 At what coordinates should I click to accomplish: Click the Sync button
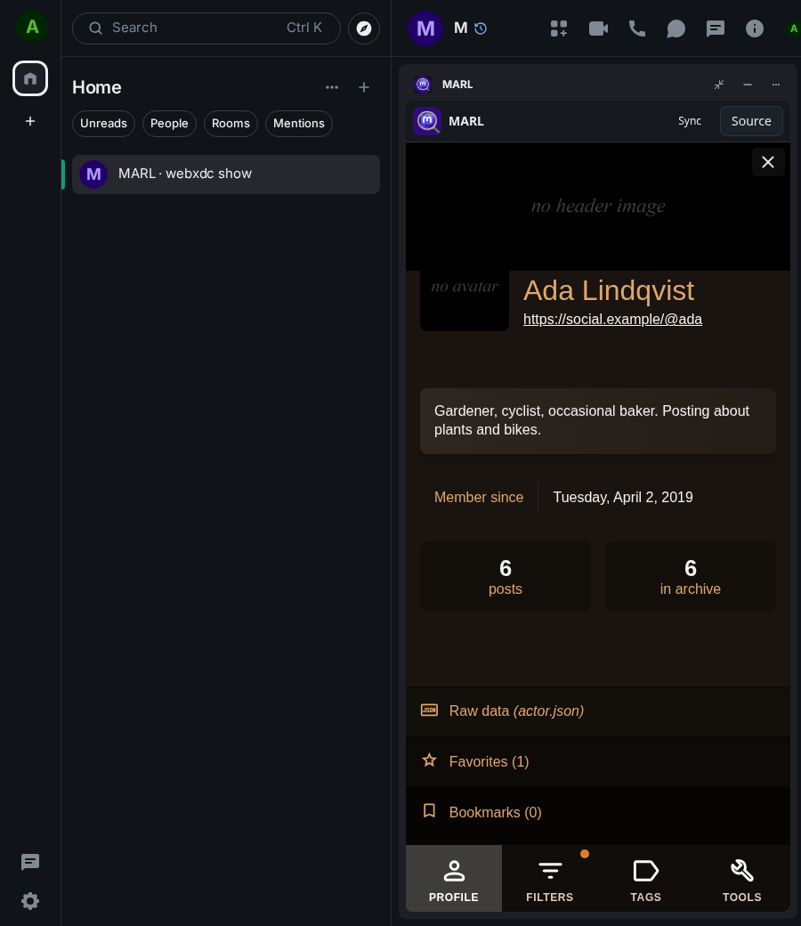coord(690,121)
